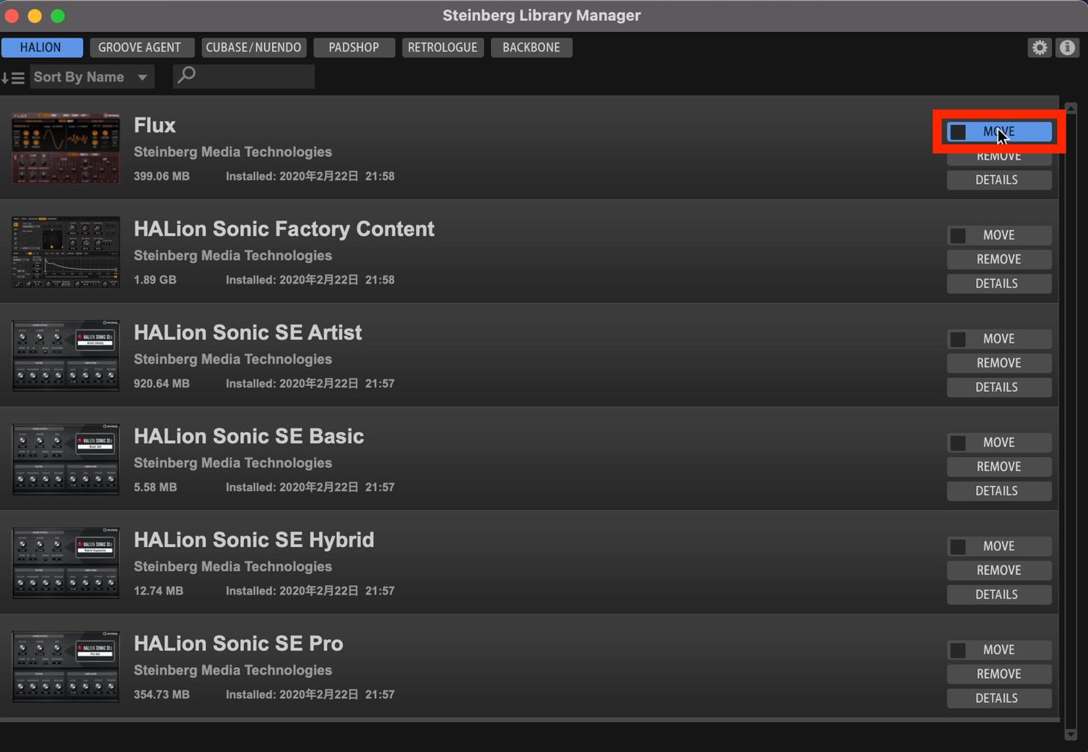This screenshot has width=1088, height=752.
Task: Click the "920.64 MB" size text
Action: pos(162,384)
